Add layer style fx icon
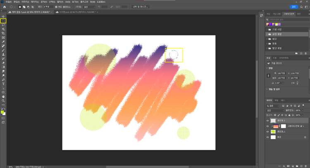The image size is (310, 168). 284,166
